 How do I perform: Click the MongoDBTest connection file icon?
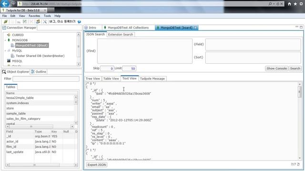click(x=13, y=45)
